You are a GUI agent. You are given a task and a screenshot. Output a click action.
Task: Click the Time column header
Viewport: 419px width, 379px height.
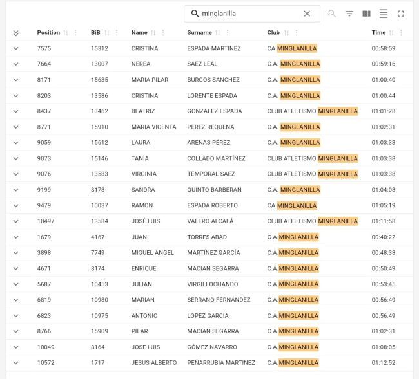[378, 33]
